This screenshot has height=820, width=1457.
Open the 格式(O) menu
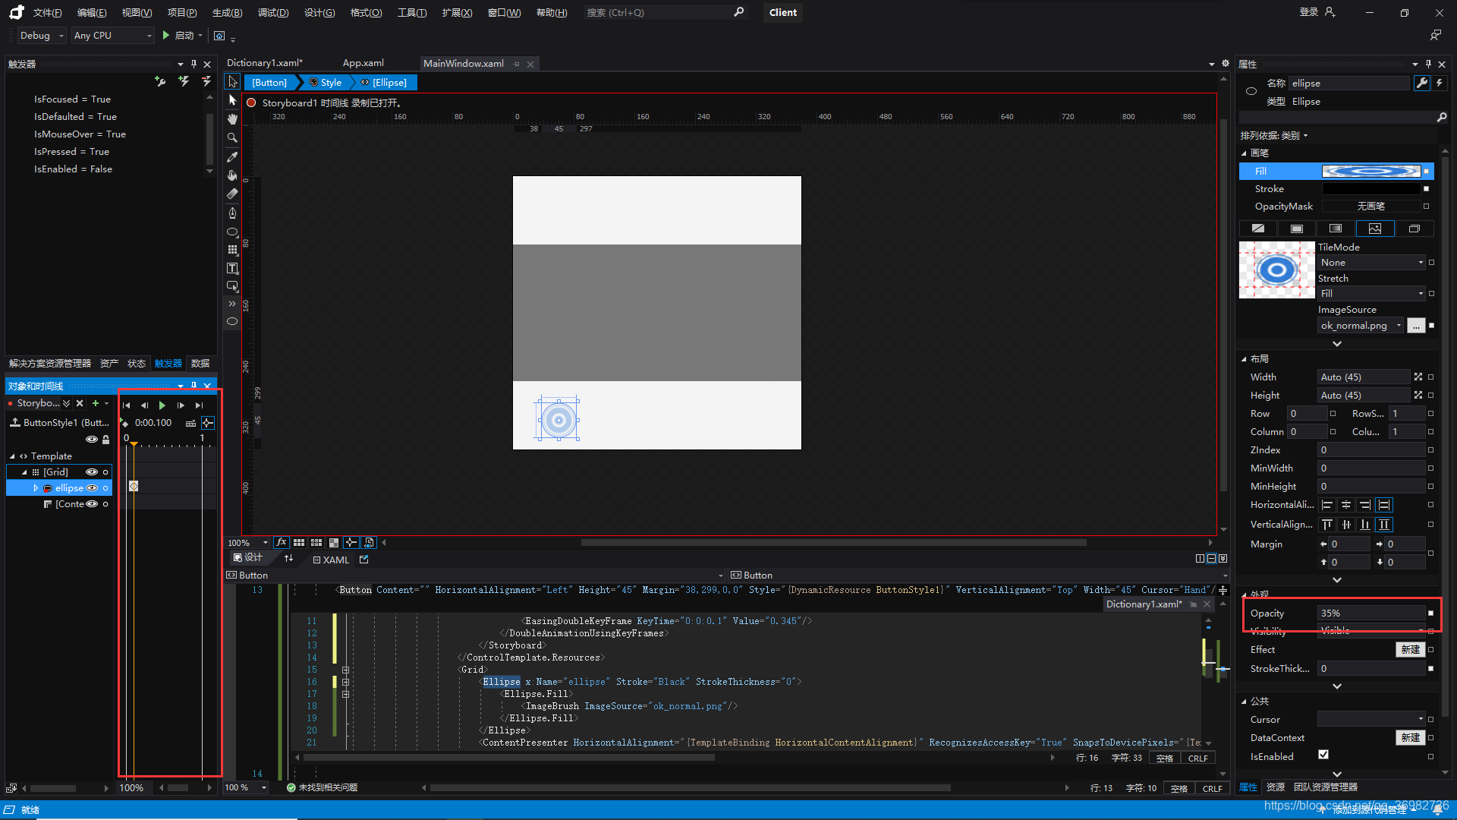(x=366, y=13)
